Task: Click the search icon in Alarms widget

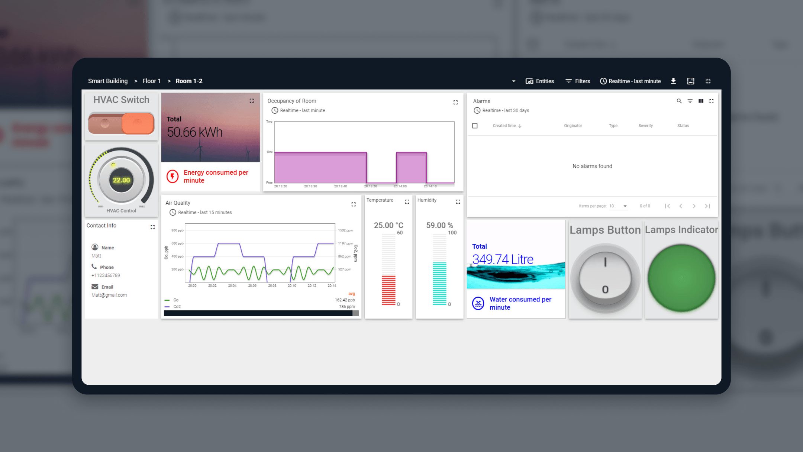Action: pyautogui.click(x=679, y=101)
